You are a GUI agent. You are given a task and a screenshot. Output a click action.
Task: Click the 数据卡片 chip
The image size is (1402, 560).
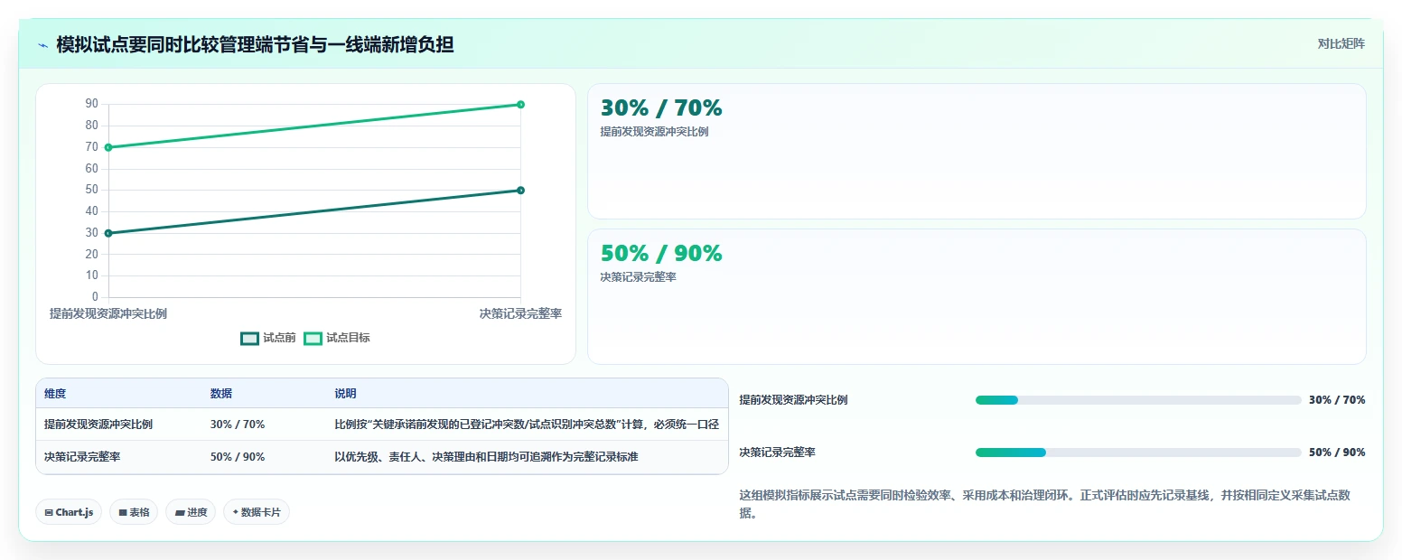click(x=257, y=512)
